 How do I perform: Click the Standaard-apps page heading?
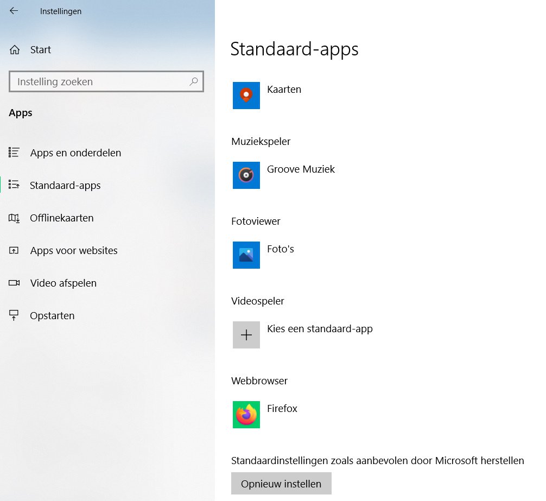(294, 49)
